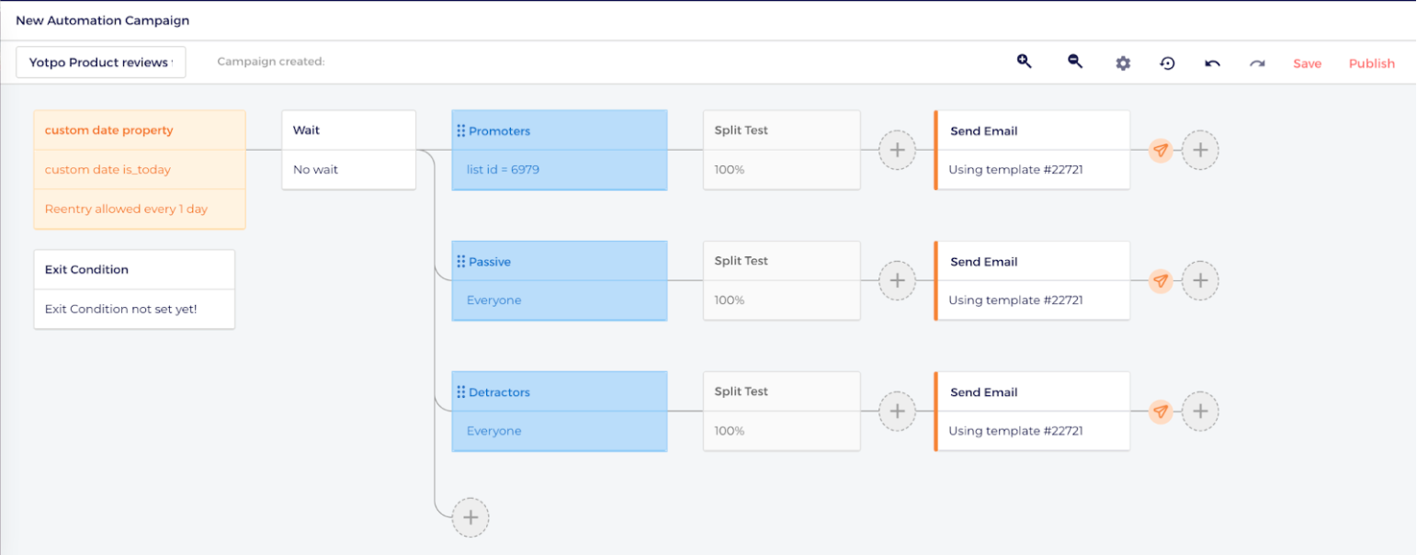Select 'Reentry allowed every 1 day'
The height and width of the screenshot is (555, 1417).
(x=140, y=209)
